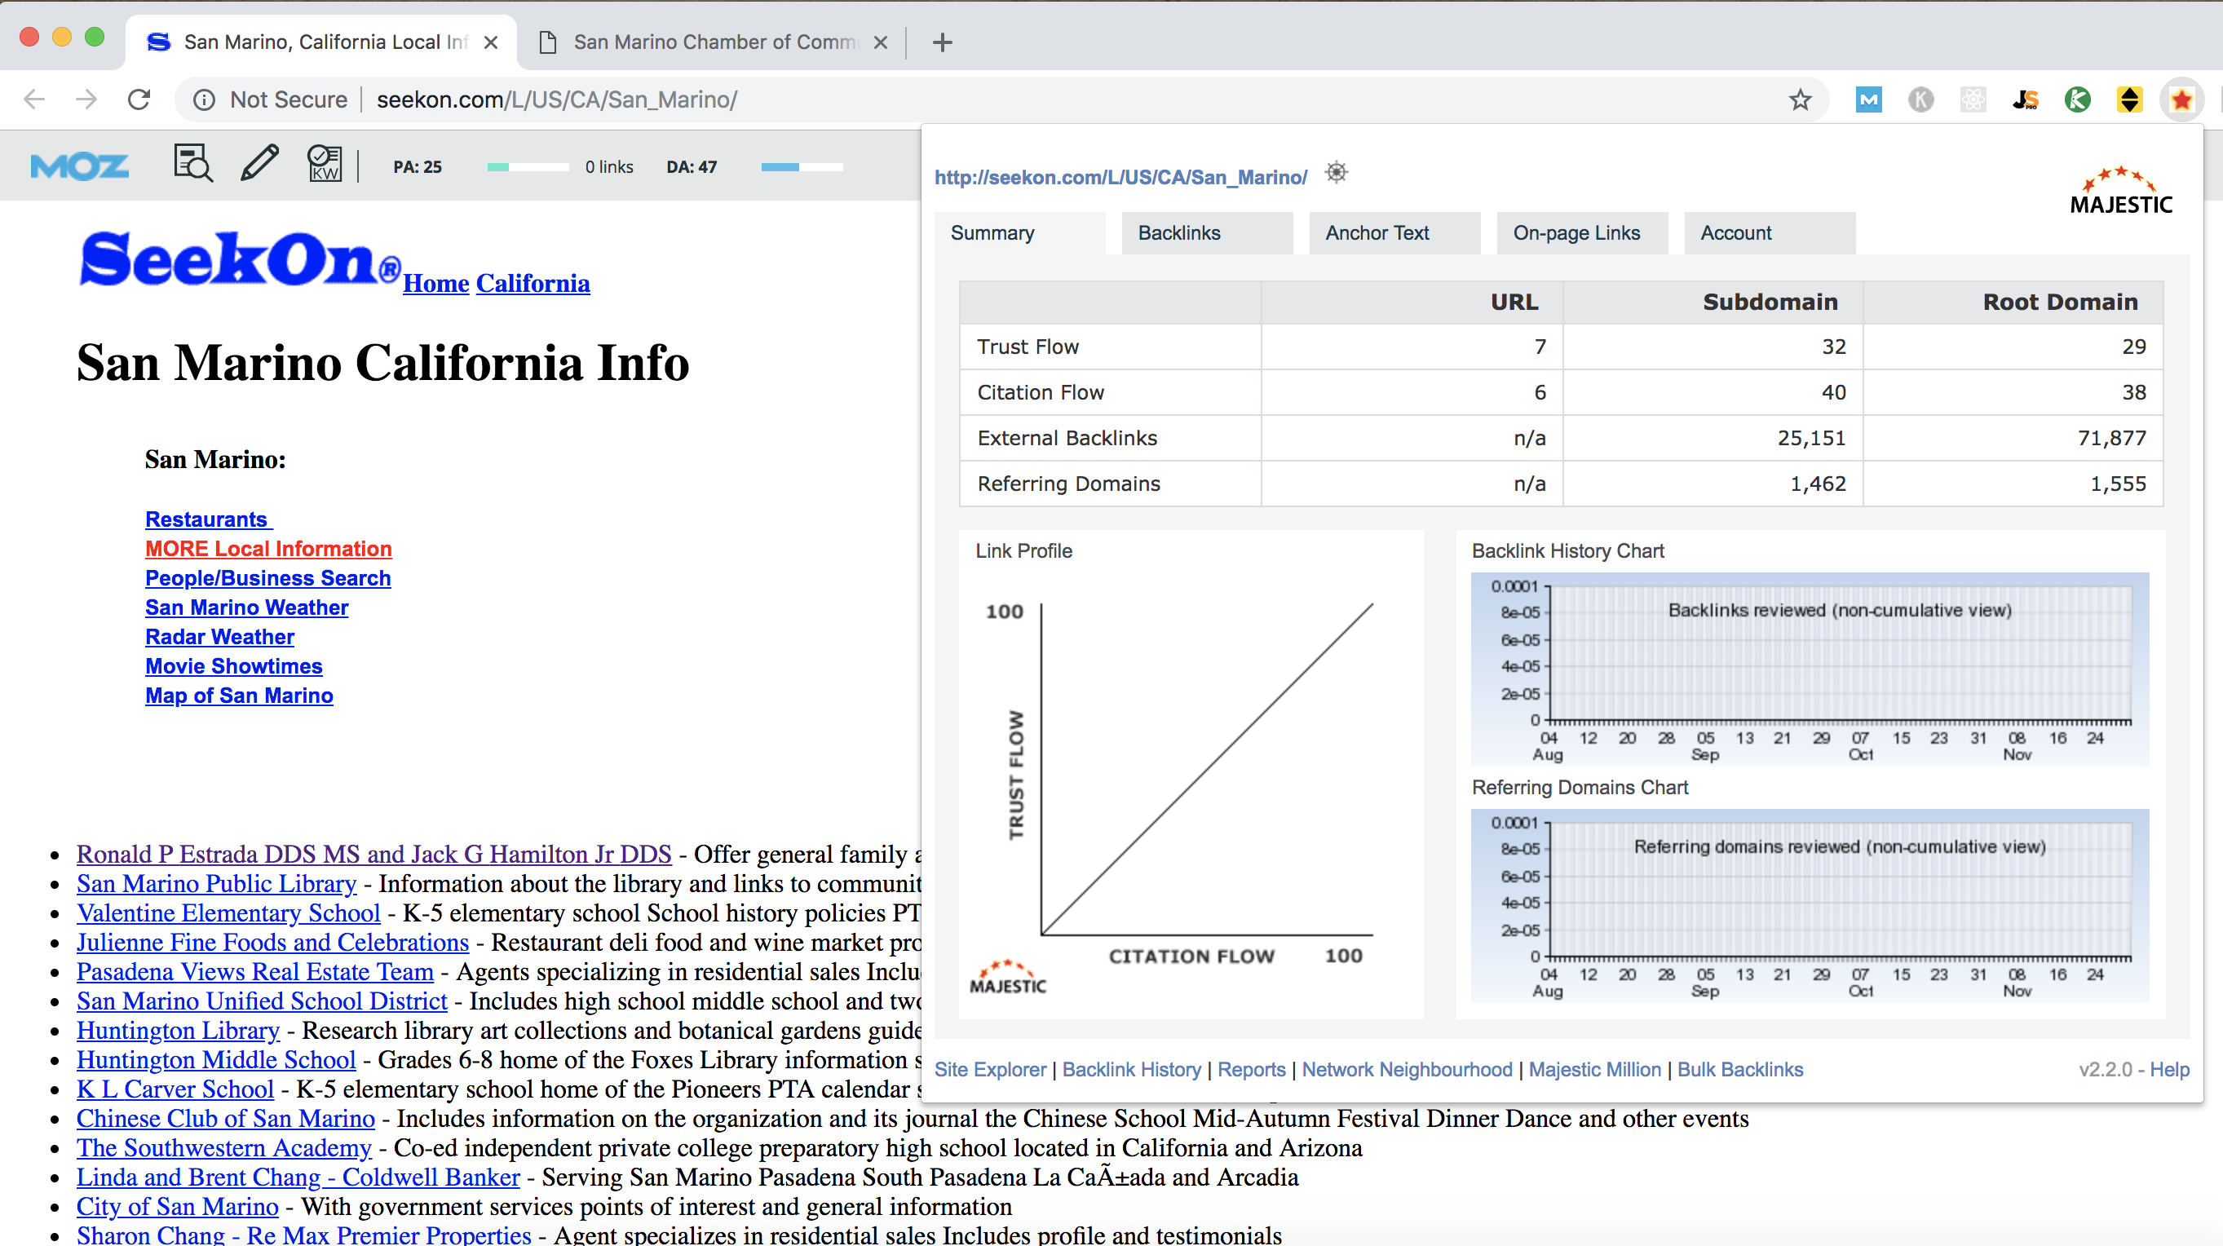Image resolution: width=2223 pixels, height=1246 pixels.
Task: Open People/Business Search link
Action: point(267,578)
